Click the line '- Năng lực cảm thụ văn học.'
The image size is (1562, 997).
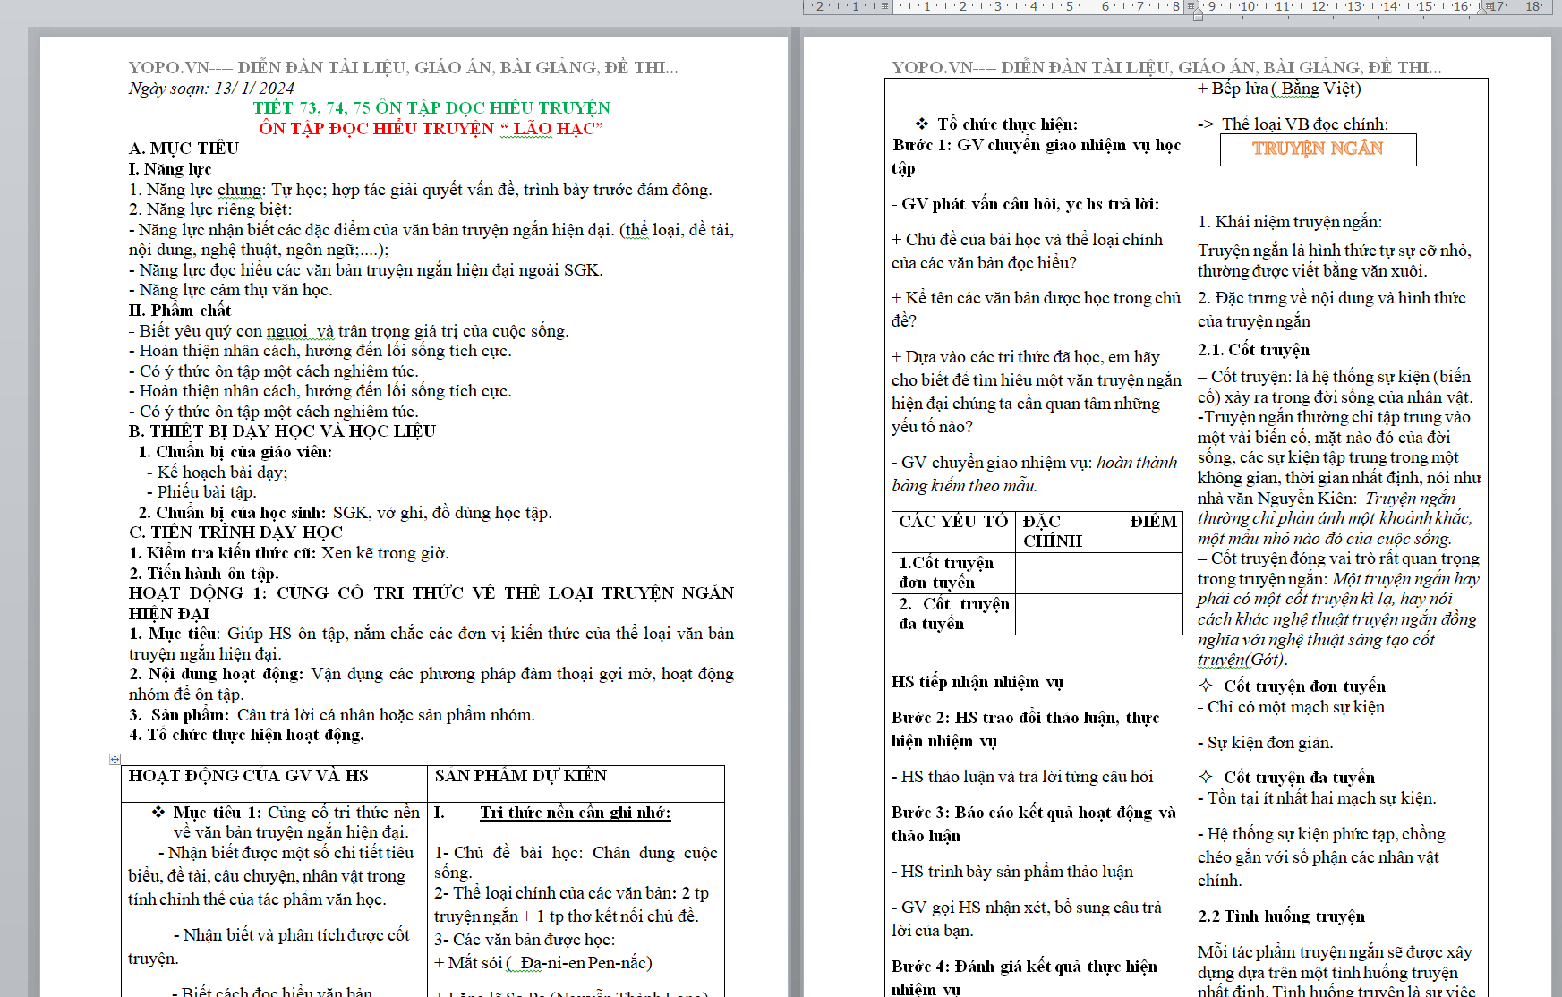230,290
